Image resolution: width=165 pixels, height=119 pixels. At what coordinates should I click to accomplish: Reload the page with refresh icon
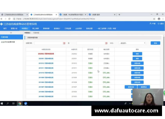pyautogui.click(x=9, y=19)
